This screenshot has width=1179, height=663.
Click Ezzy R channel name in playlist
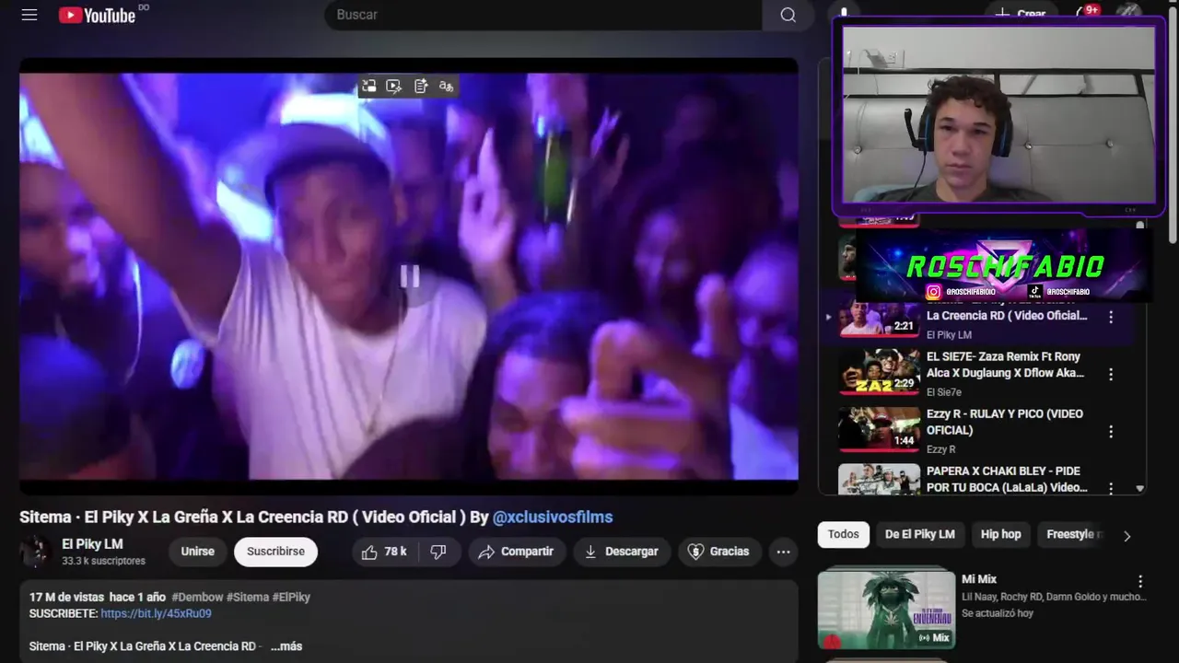coord(941,449)
